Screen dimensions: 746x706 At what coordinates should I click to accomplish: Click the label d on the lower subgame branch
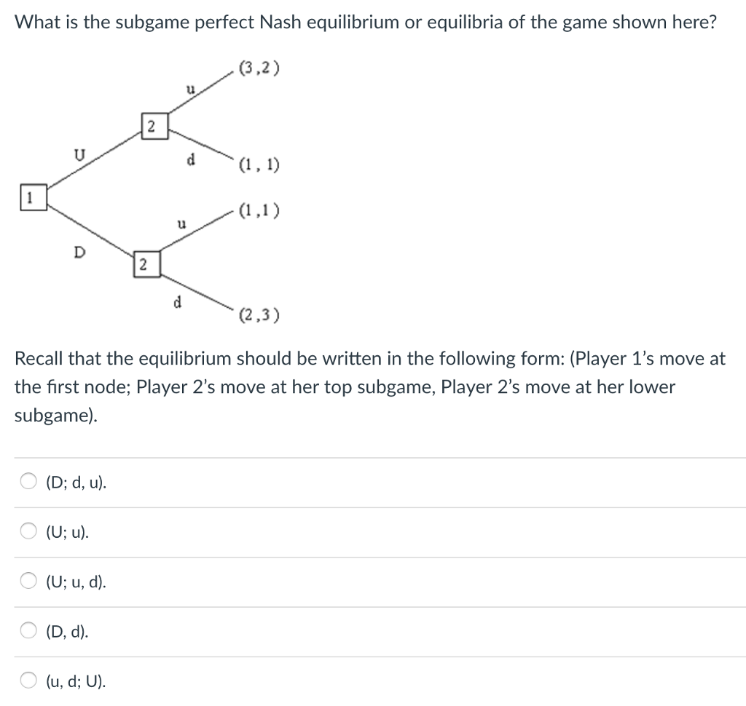click(176, 301)
